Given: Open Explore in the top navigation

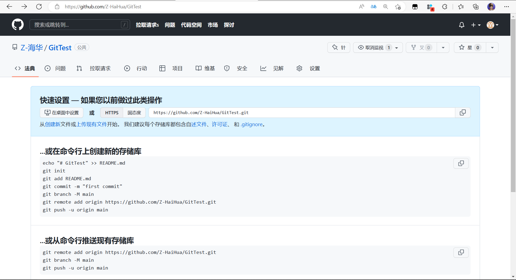Looking at the screenshot, I should coord(229,25).
